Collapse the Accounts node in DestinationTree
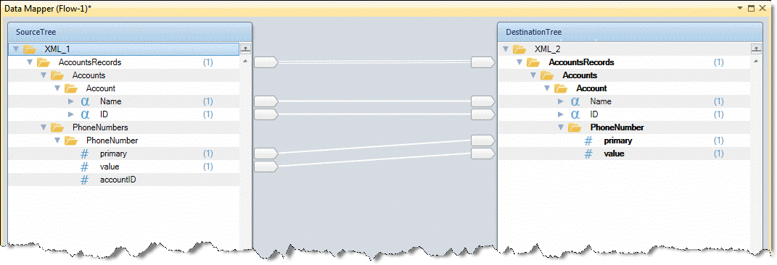Screen dimensions: 777x265 533,75
